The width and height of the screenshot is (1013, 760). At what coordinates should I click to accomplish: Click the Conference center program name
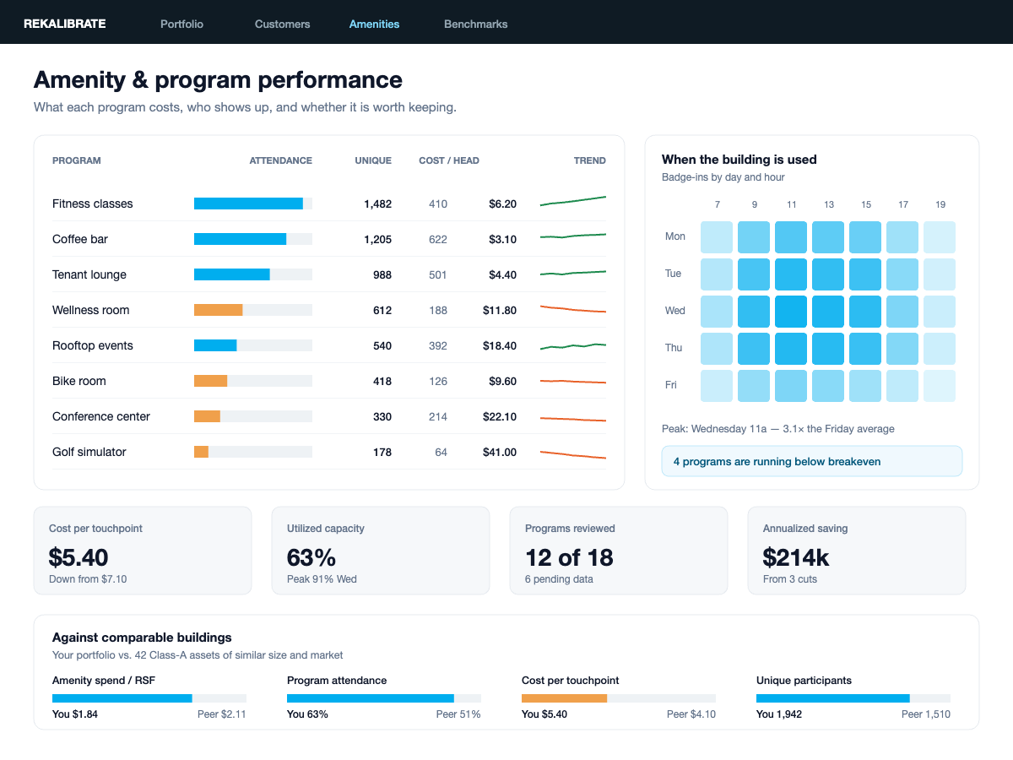click(x=100, y=416)
